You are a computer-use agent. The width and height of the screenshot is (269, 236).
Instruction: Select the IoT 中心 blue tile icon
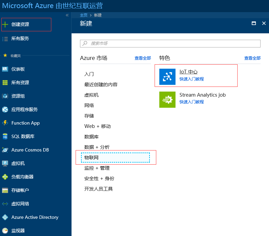pos(167,77)
